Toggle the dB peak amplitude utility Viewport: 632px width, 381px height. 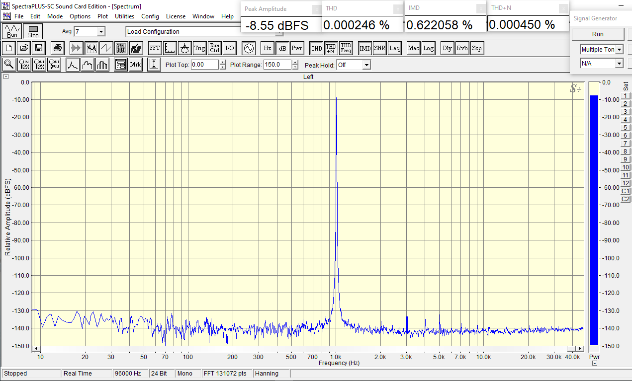click(282, 48)
